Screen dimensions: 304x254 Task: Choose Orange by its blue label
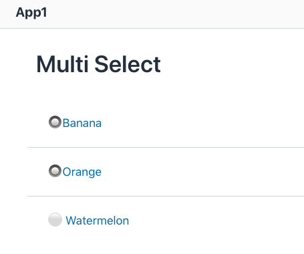[x=82, y=172]
